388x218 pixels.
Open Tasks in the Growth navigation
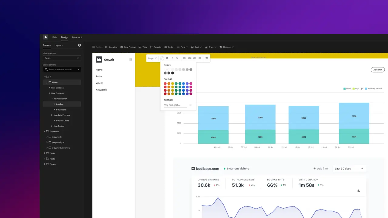(x=99, y=76)
